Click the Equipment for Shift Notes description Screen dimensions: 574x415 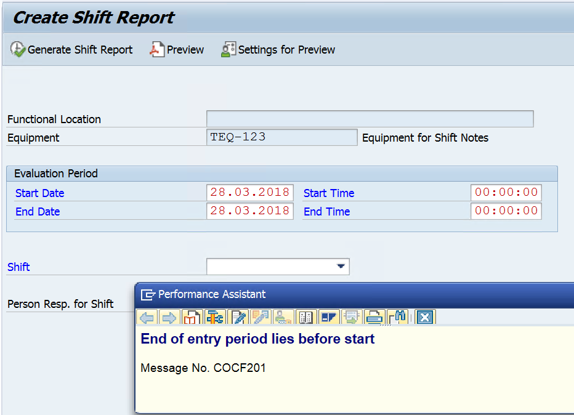(x=426, y=137)
